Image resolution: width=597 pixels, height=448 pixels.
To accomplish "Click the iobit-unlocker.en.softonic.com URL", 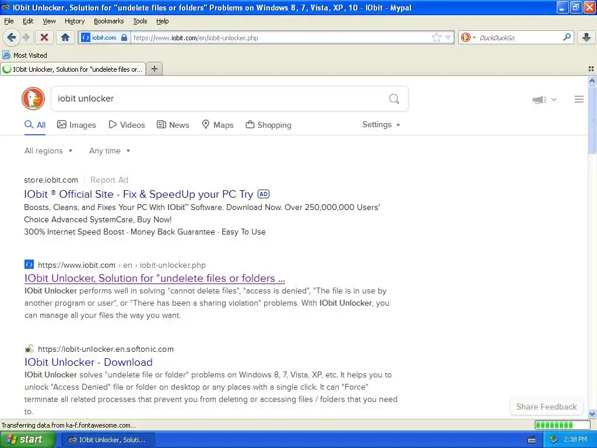I will tap(106, 349).
